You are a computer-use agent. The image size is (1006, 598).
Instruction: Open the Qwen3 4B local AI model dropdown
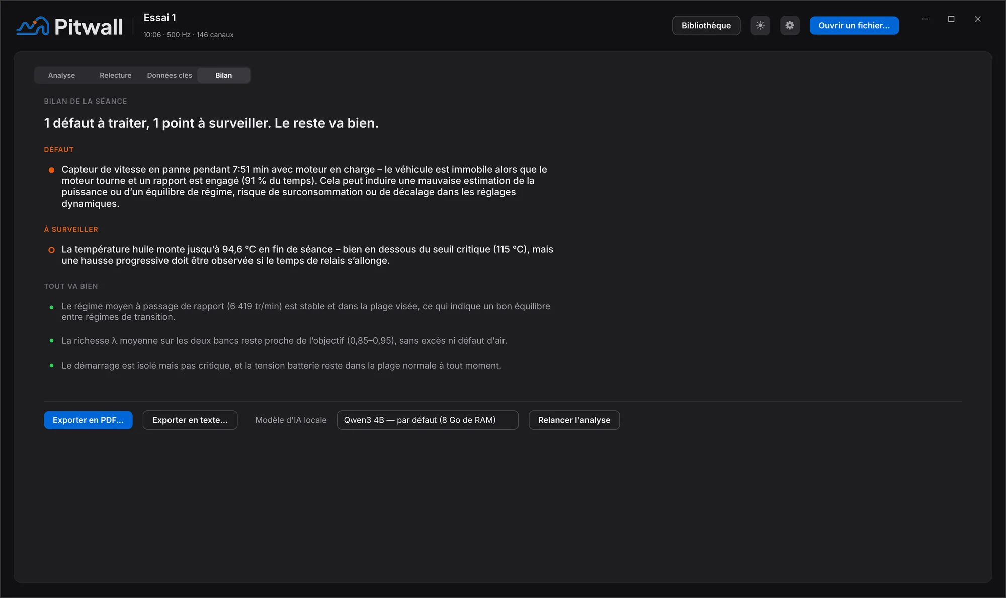428,420
